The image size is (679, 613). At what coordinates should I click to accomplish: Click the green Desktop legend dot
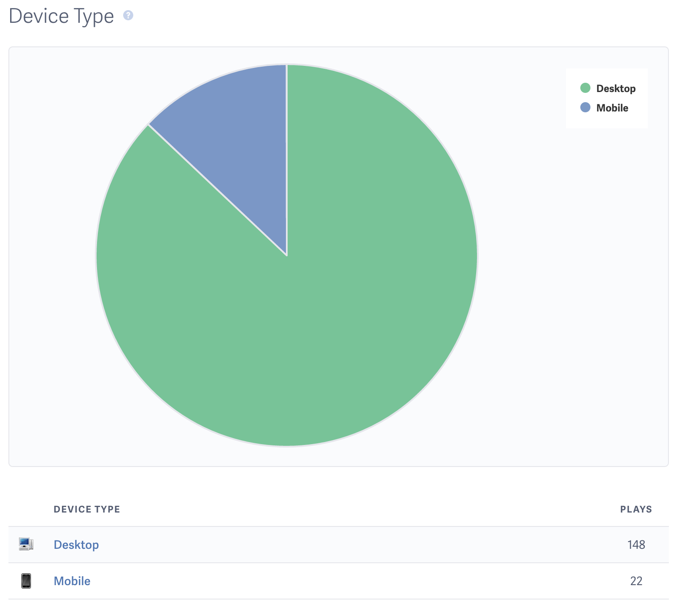click(x=585, y=88)
